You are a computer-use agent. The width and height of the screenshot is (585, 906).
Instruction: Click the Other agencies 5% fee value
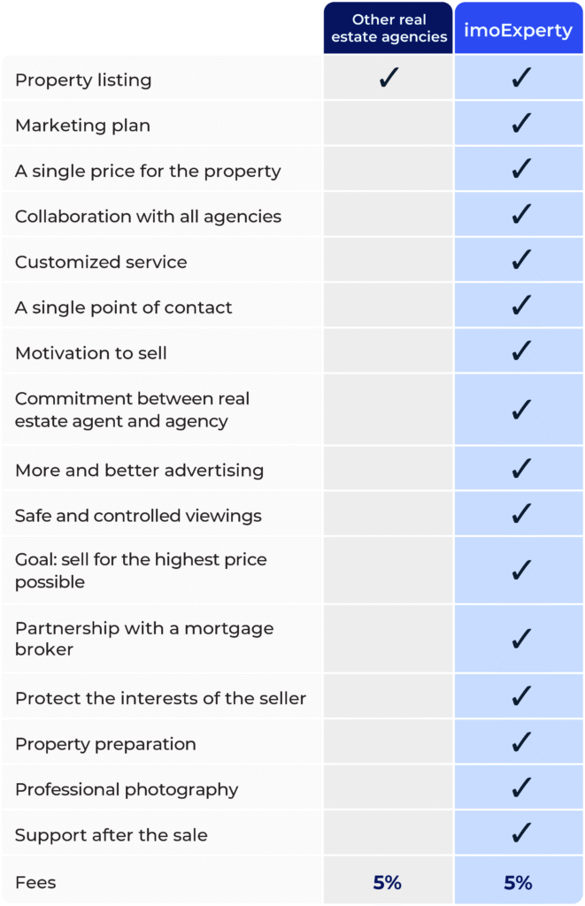[388, 882]
